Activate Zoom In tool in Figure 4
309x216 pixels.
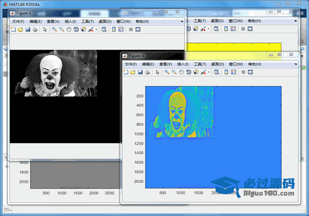(x=167, y=72)
